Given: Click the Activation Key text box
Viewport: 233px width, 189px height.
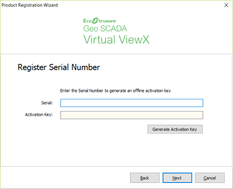Looking at the screenshot, I should click(x=132, y=115).
